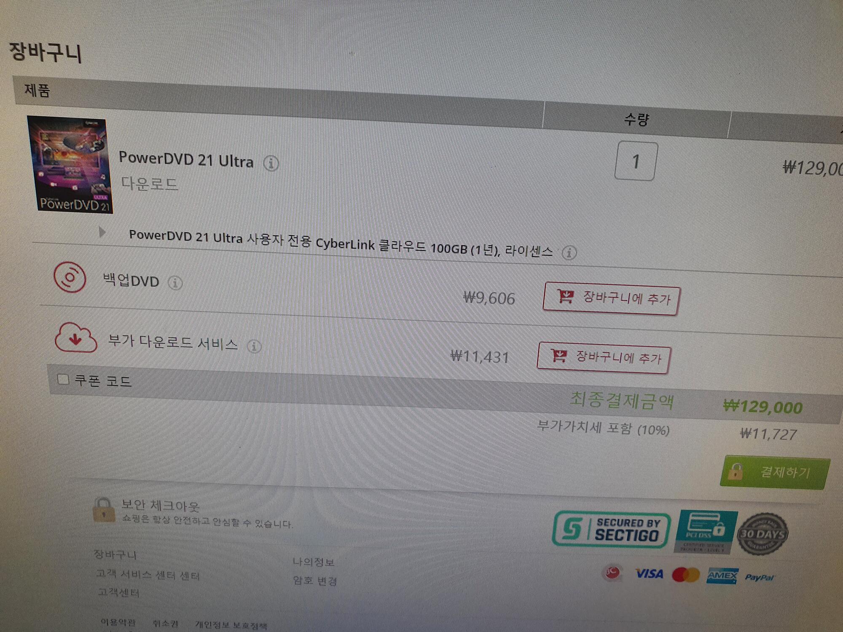
Task: Open the 나의정보 footer link
Action: click(314, 562)
